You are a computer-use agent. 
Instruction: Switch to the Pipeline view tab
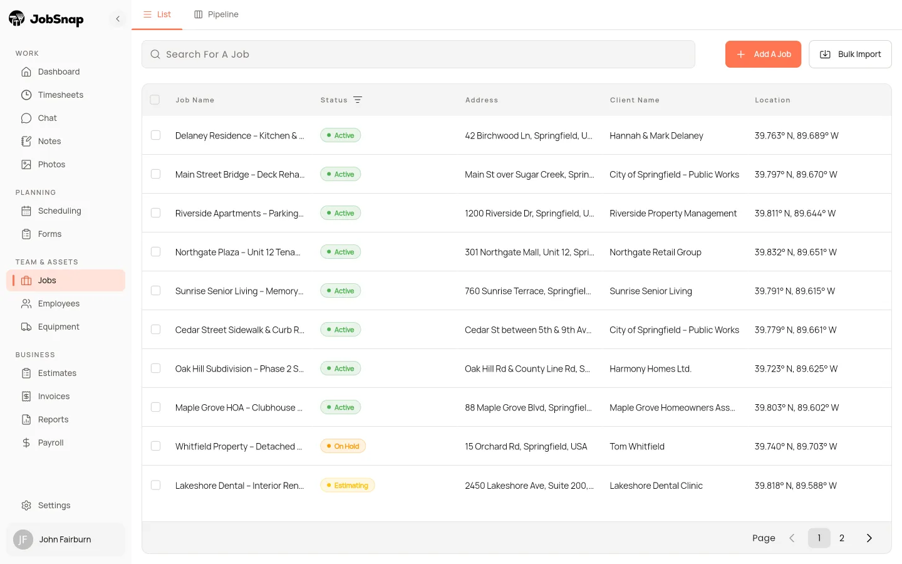[216, 14]
